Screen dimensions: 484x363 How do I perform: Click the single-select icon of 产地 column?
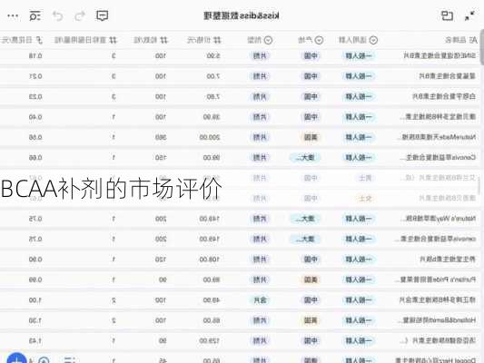[x=319, y=40]
